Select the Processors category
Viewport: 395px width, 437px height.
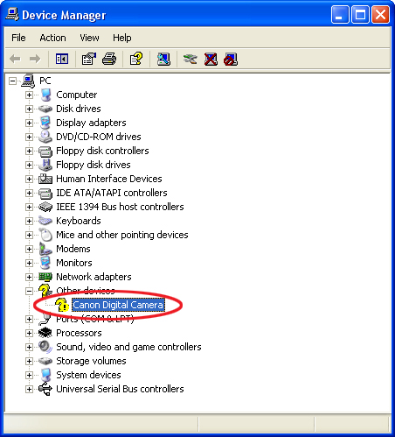coord(79,333)
